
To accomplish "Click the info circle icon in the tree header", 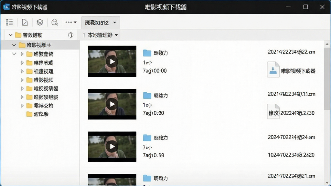I will (x=71, y=35).
